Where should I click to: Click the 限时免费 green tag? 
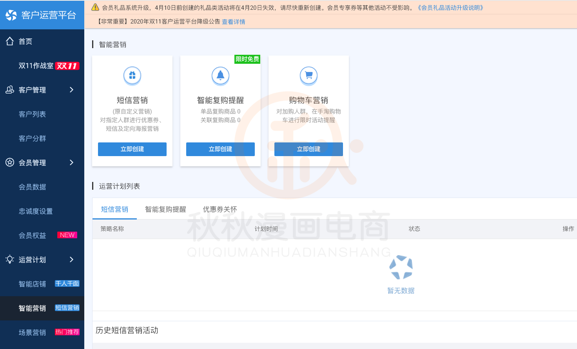point(247,59)
